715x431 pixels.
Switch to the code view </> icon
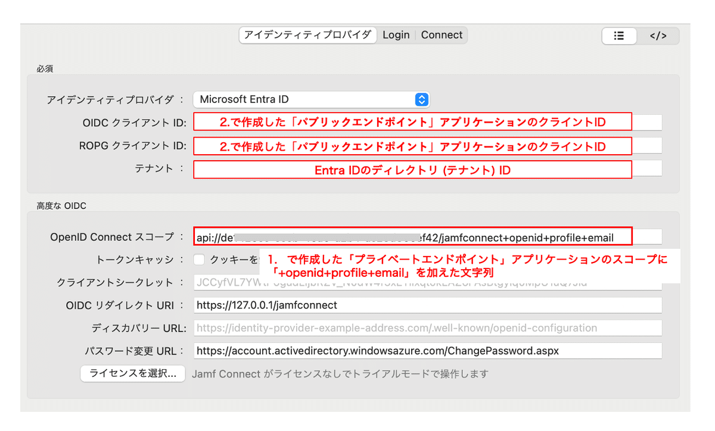[658, 36]
